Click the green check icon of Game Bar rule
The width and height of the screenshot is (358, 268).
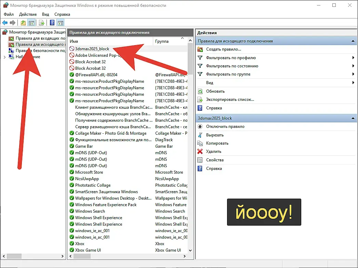[72, 146]
